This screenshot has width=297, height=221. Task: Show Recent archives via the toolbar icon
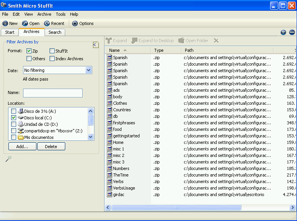(47, 23)
